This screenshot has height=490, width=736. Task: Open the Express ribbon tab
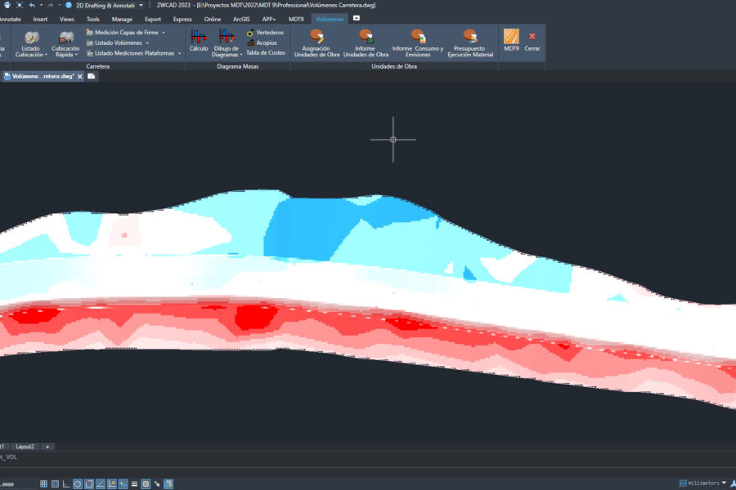tap(182, 20)
